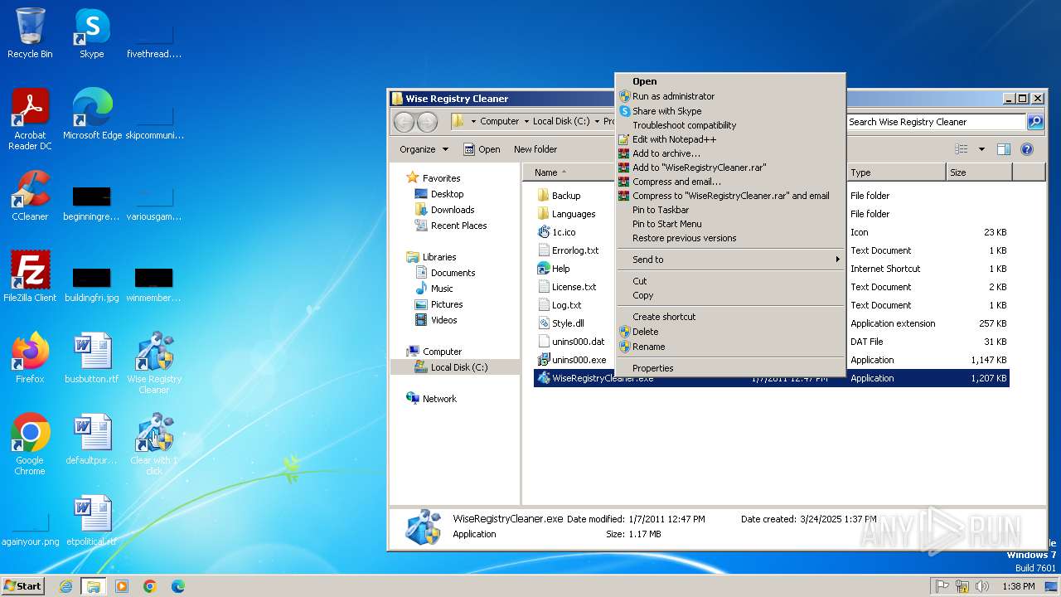Click the Open toolbar button
The height and width of the screenshot is (597, 1061).
[x=482, y=149]
